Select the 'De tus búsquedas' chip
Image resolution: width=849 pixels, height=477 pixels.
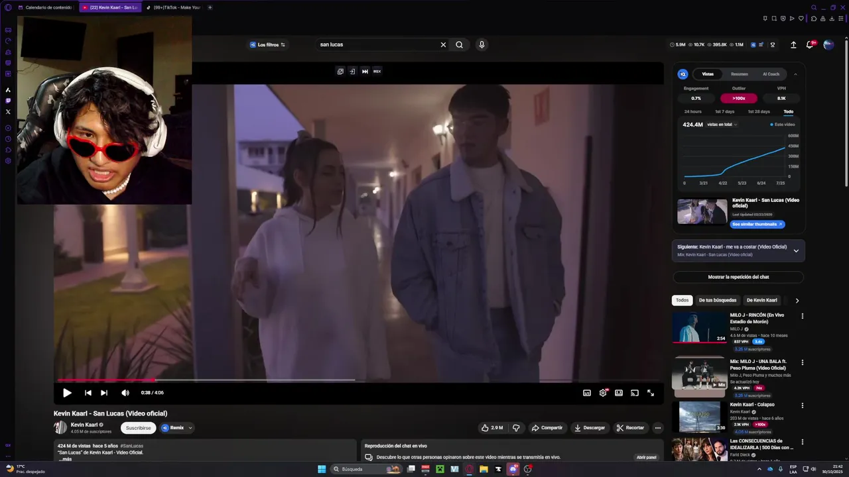pyautogui.click(x=717, y=300)
